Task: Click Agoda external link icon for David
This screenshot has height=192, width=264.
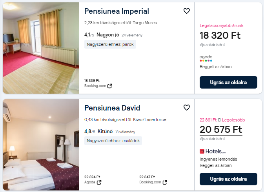Action: coord(99,182)
